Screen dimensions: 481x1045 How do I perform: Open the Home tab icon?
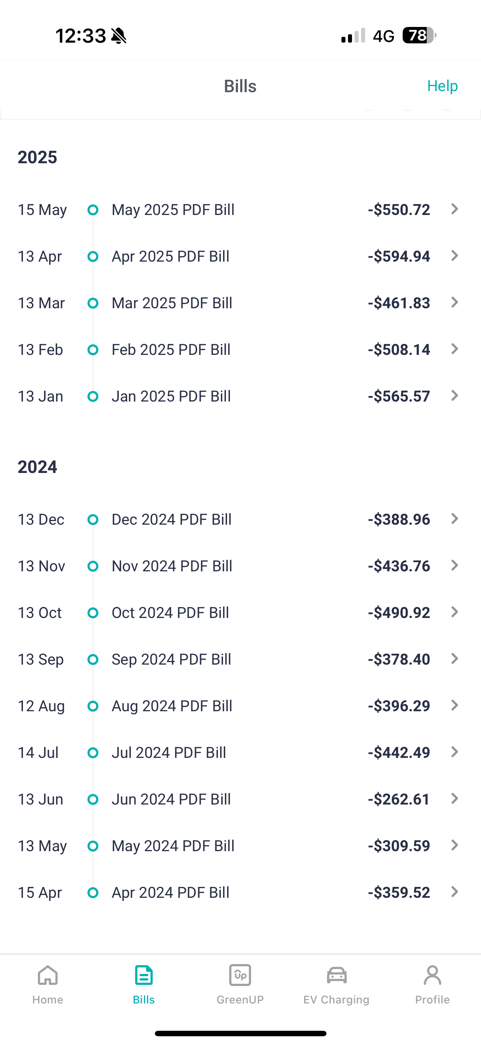[x=47, y=975]
